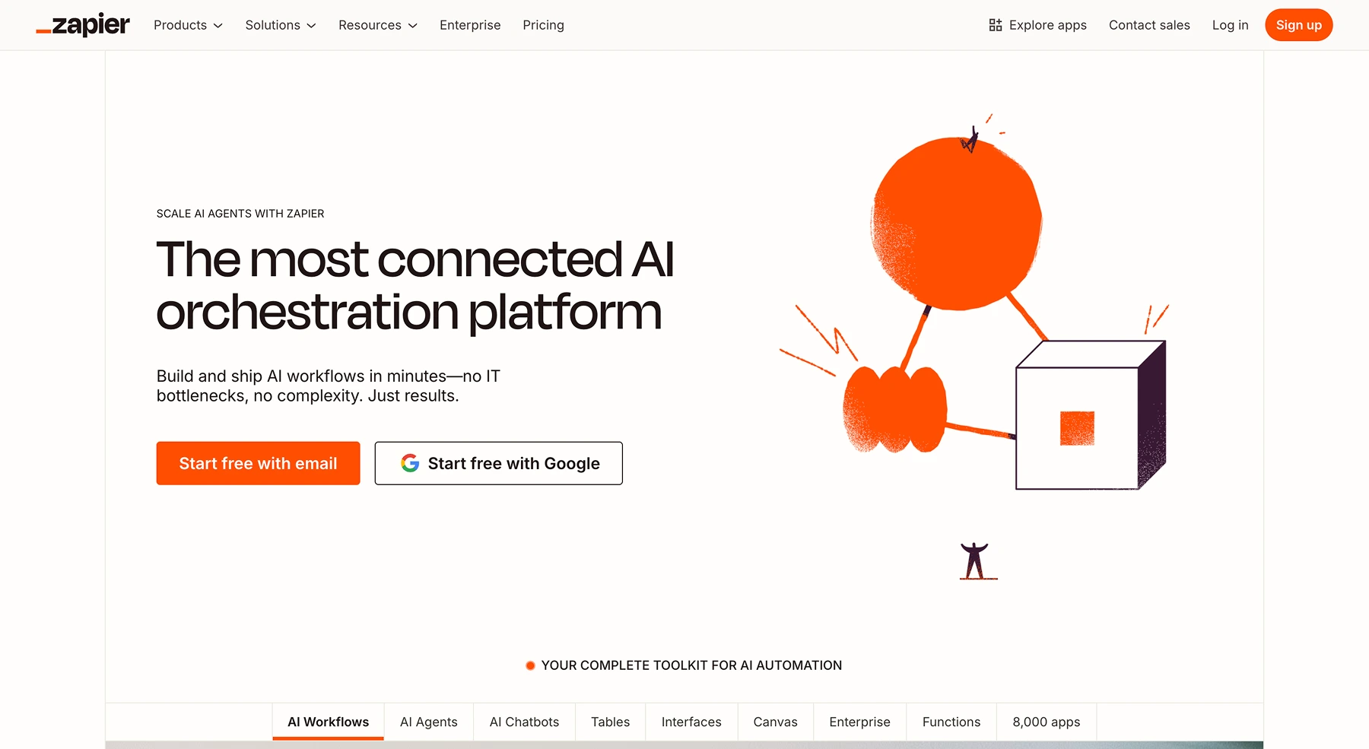Viewport: 1369px width, 749px height.
Task: Open the Tables tab
Action: (x=610, y=722)
